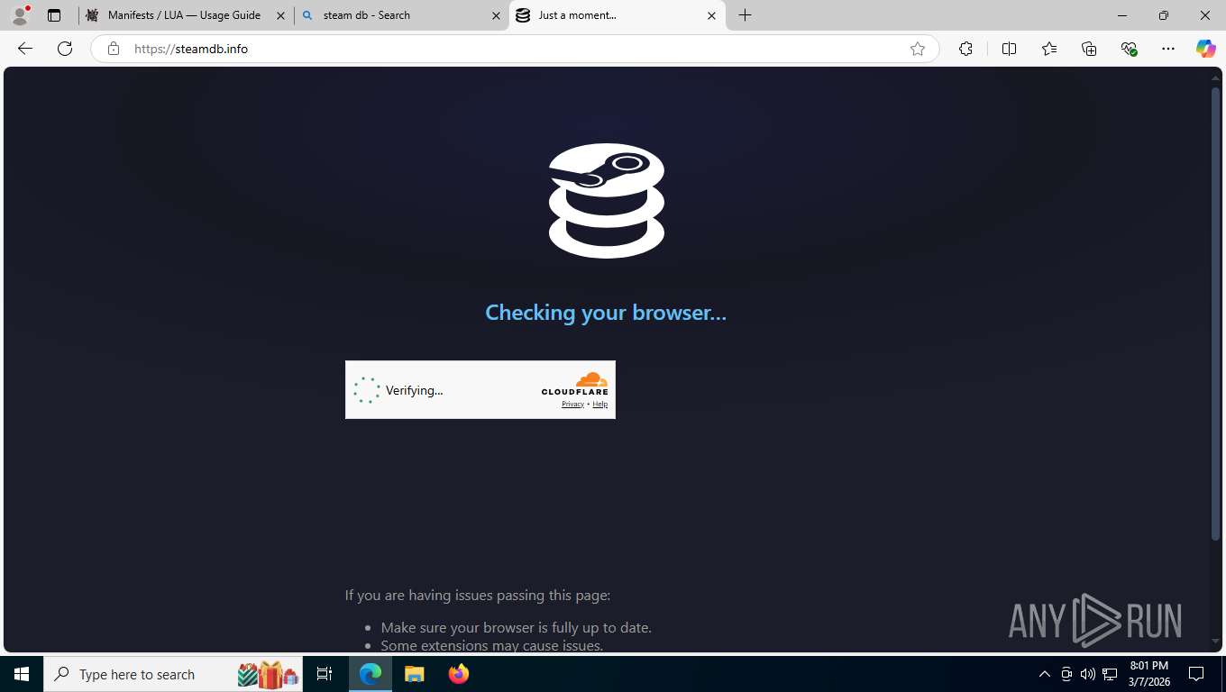The image size is (1226, 692).
Task: Open the tab actions menu icon
Action: pos(54,15)
